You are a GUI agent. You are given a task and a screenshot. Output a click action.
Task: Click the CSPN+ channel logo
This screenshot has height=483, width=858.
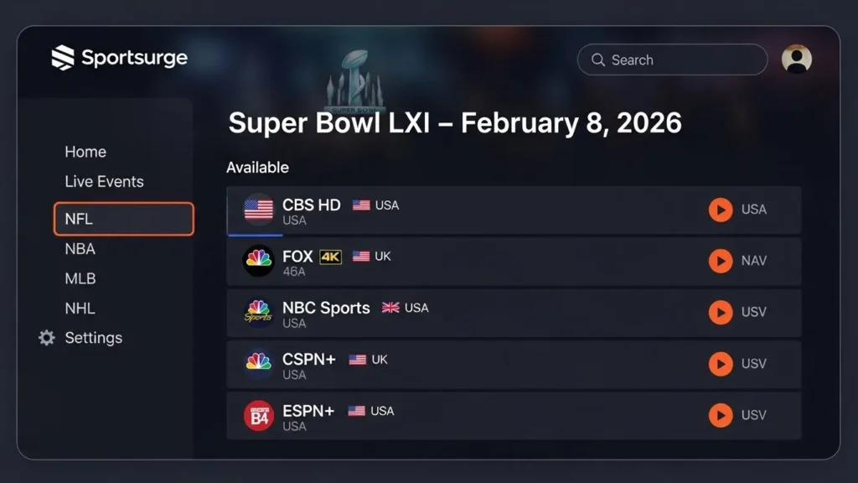pyautogui.click(x=259, y=364)
